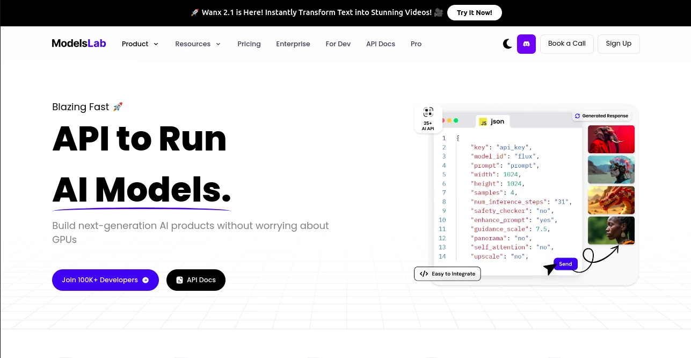
Task: Click the Easy to Integrate code badge
Action: pos(448,274)
